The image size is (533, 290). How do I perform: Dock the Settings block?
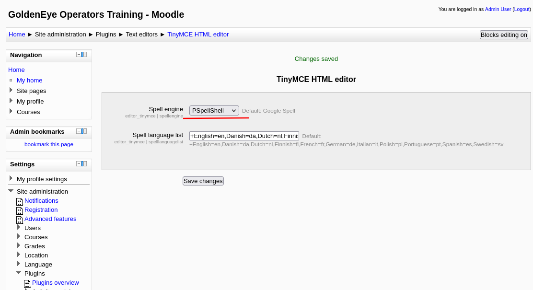pos(84,164)
